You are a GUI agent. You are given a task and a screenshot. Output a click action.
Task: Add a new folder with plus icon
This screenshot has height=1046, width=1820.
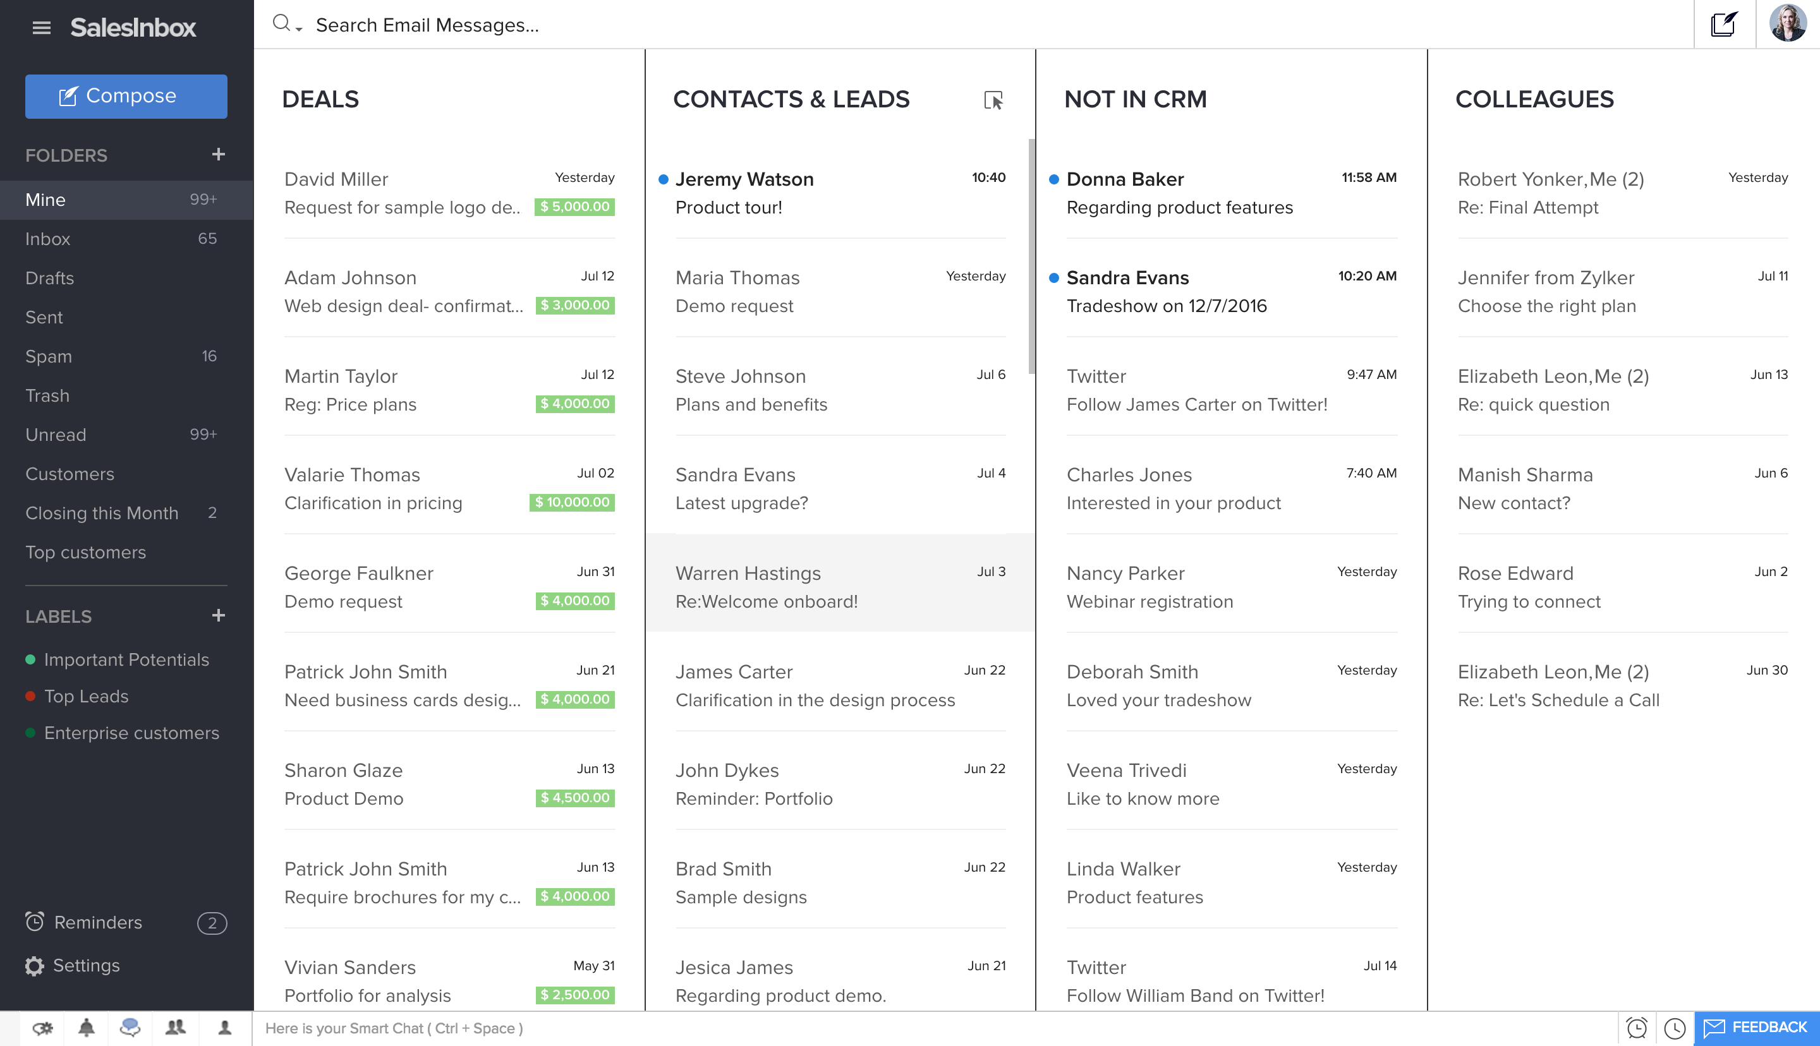coord(219,155)
